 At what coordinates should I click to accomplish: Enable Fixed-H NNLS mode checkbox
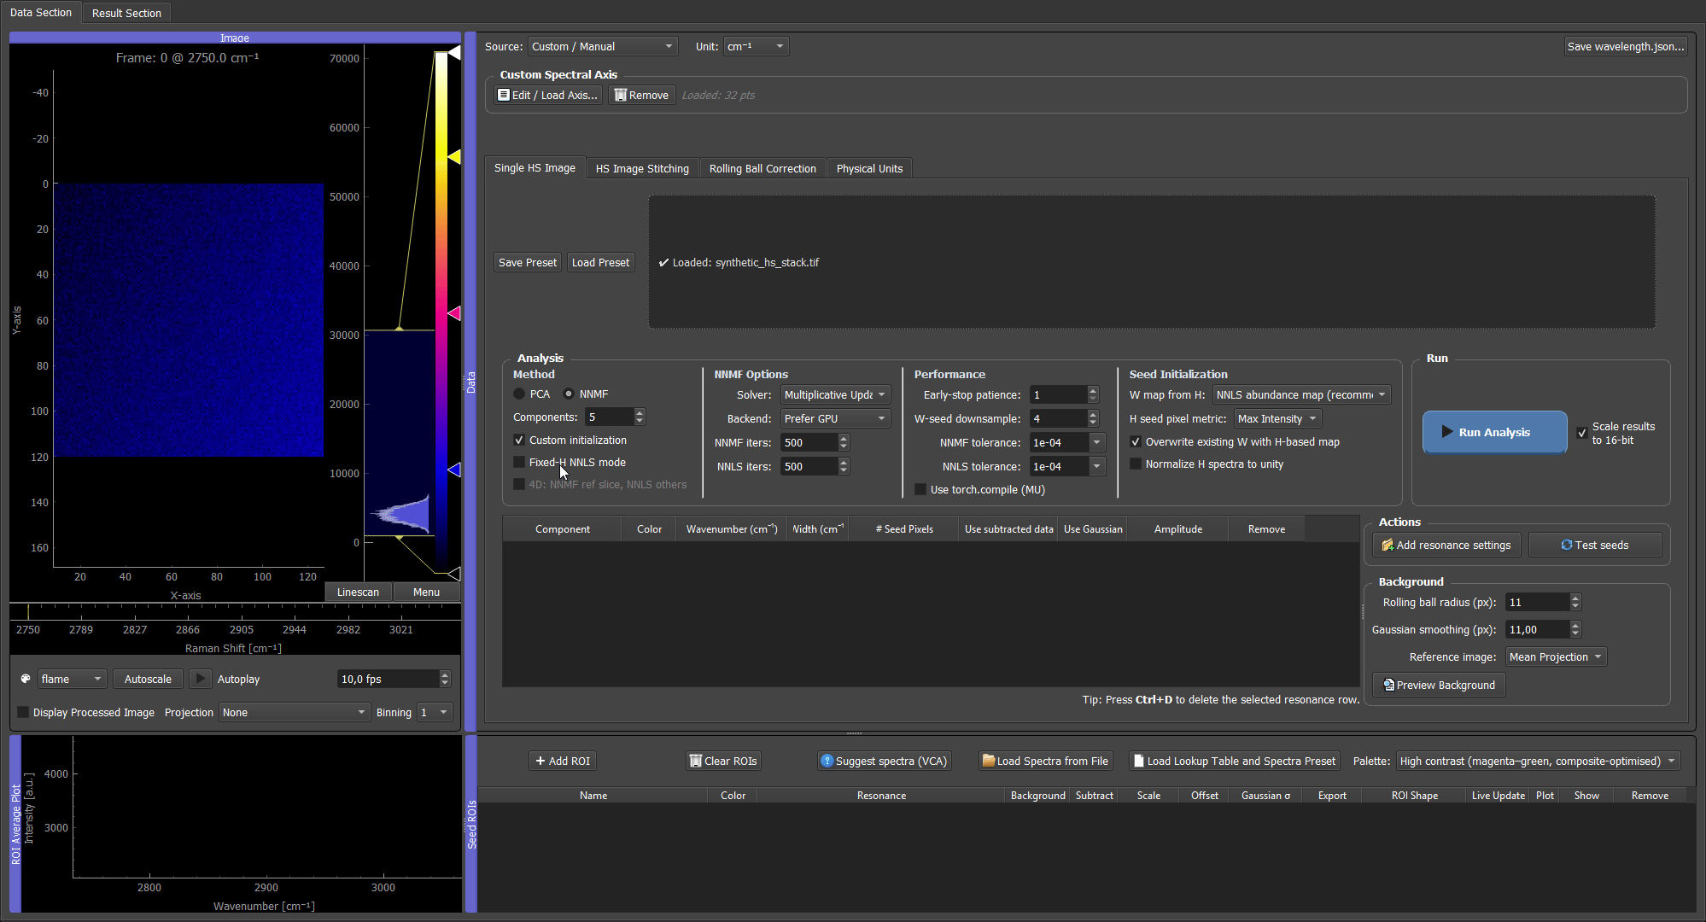519,462
